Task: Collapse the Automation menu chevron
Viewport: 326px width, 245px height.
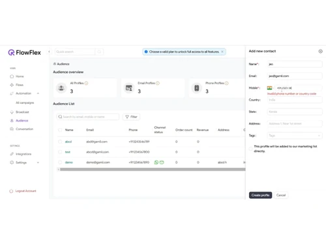Action: coord(38,93)
